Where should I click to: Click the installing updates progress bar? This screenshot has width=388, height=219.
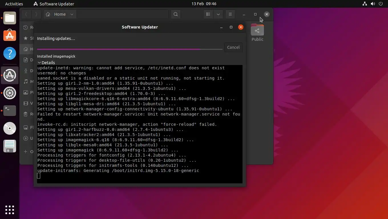[130, 49]
